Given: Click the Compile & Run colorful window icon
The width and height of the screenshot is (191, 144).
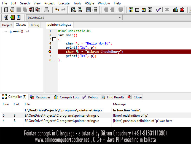Looking at the screenshot, I should coord(144,10).
